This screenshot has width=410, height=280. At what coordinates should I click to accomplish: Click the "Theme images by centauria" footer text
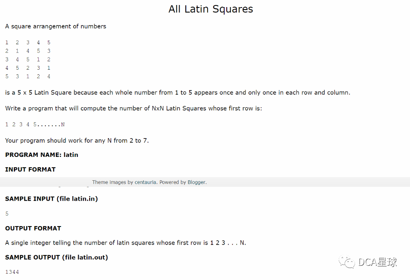tap(125, 182)
